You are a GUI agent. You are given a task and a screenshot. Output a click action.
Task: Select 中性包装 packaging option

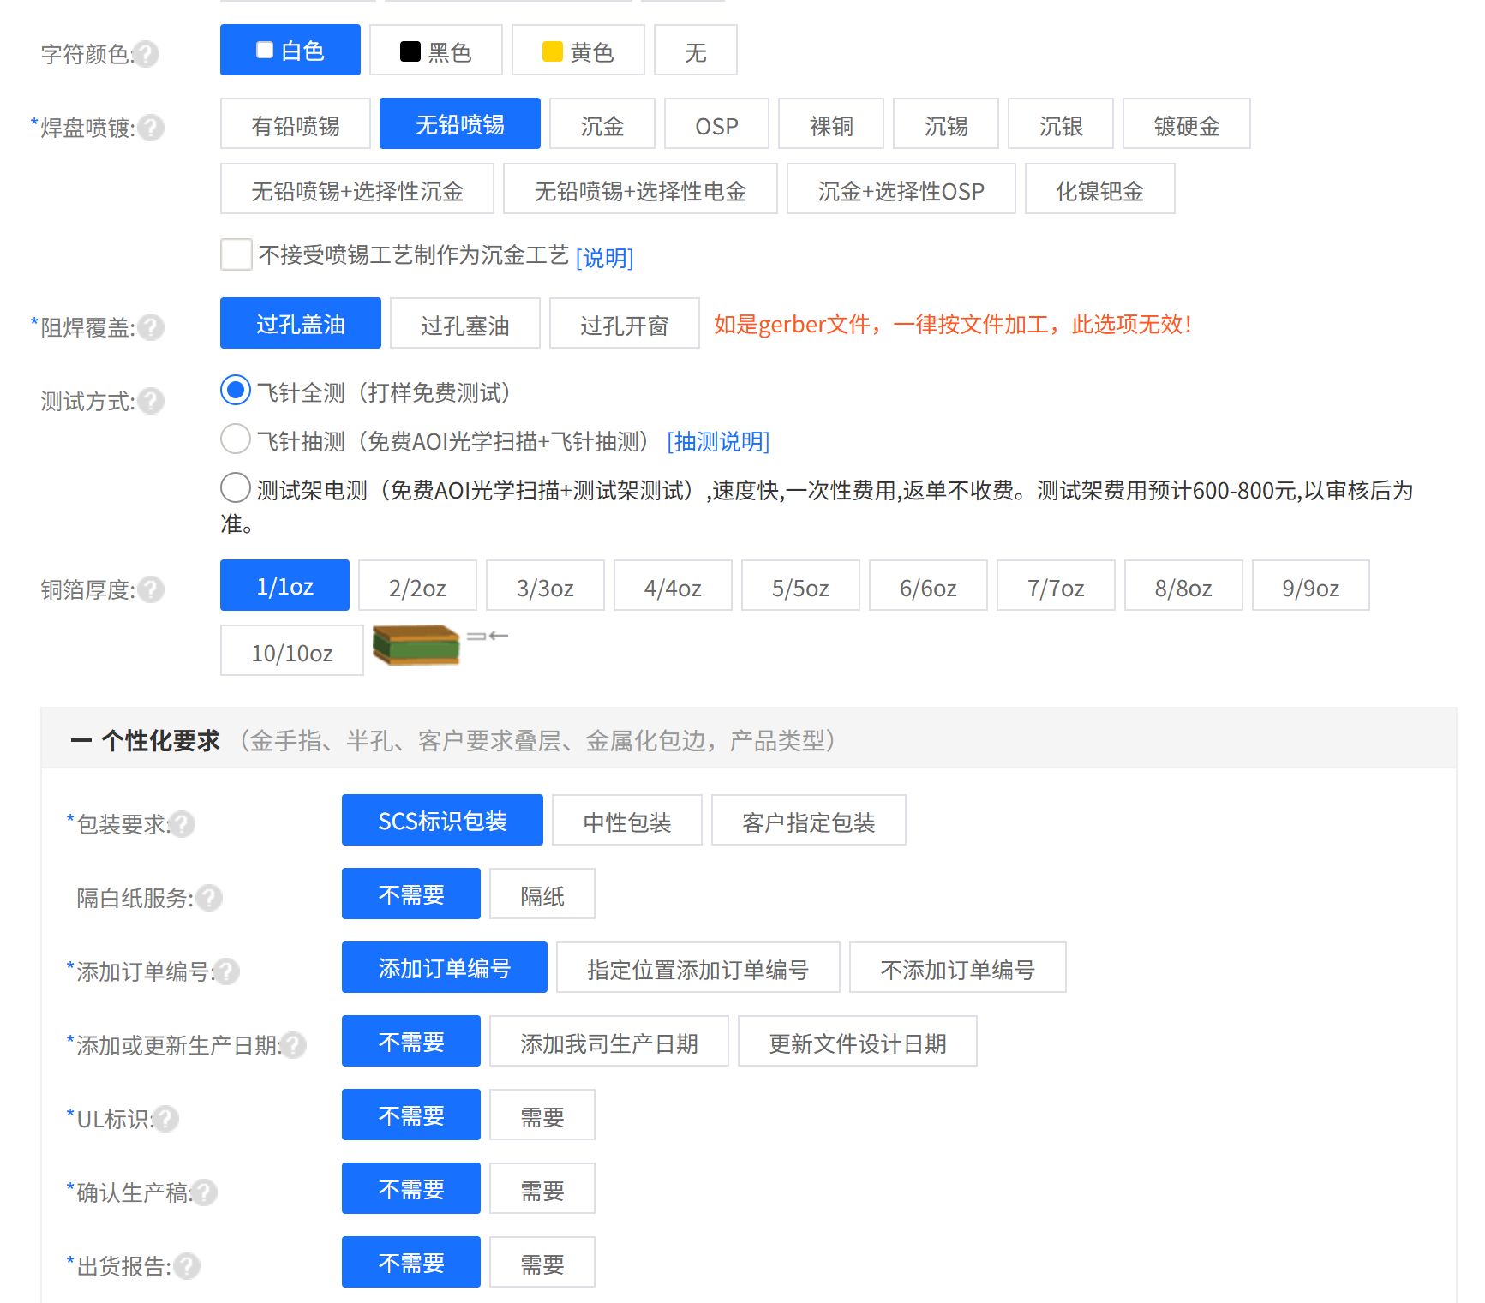pyautogui.click(x=626, y=820)
